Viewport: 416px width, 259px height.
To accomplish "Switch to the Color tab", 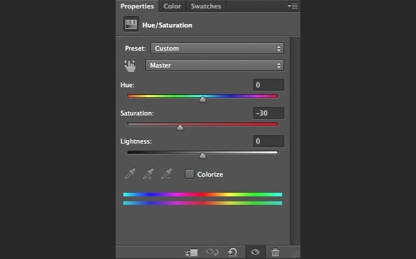I will 172,6.
